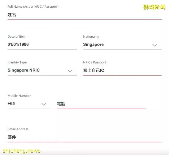Expand the +65 mobile country code selector

[29, 104]
